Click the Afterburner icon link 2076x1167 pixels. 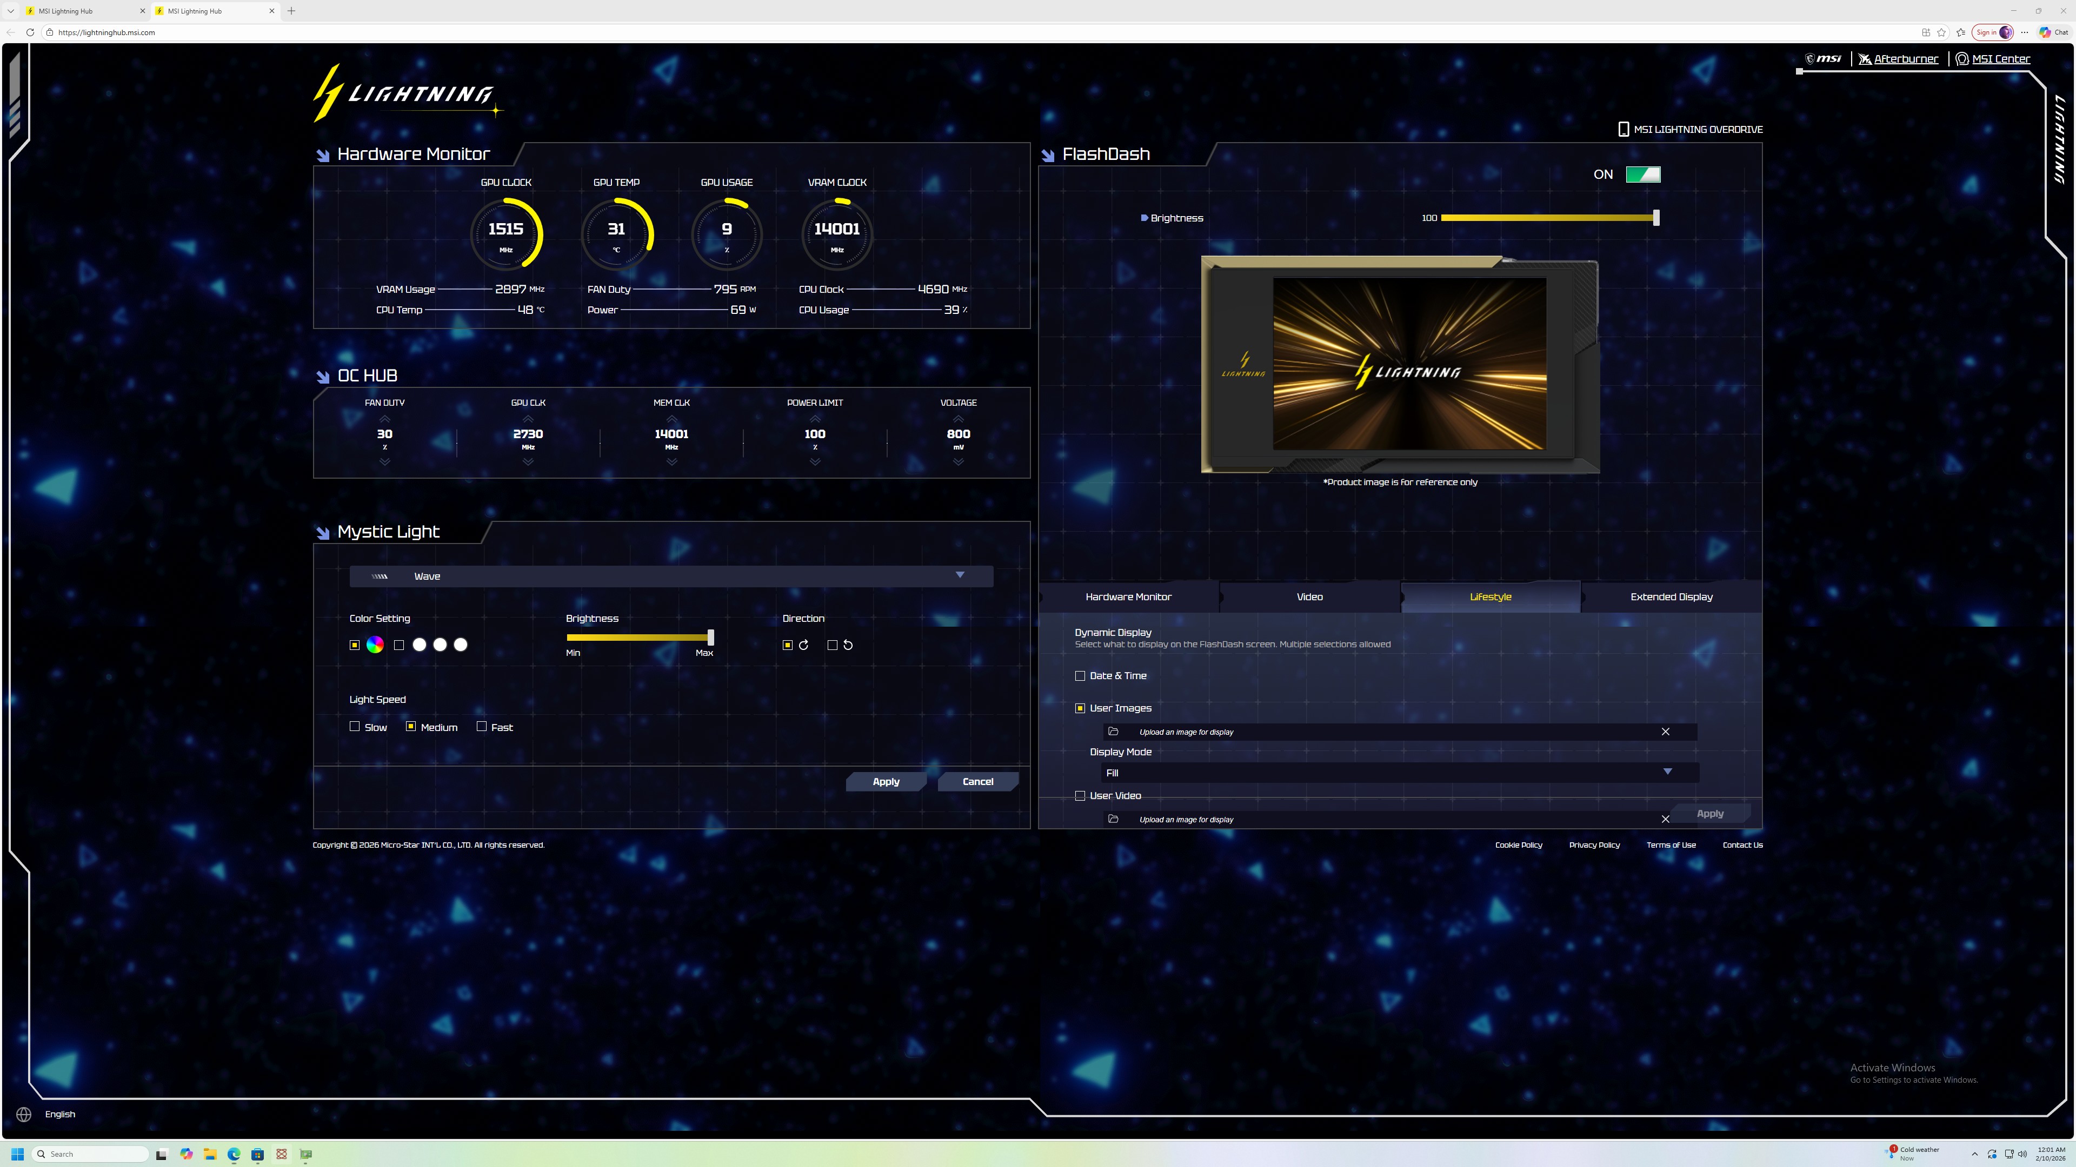point(1865,59)
